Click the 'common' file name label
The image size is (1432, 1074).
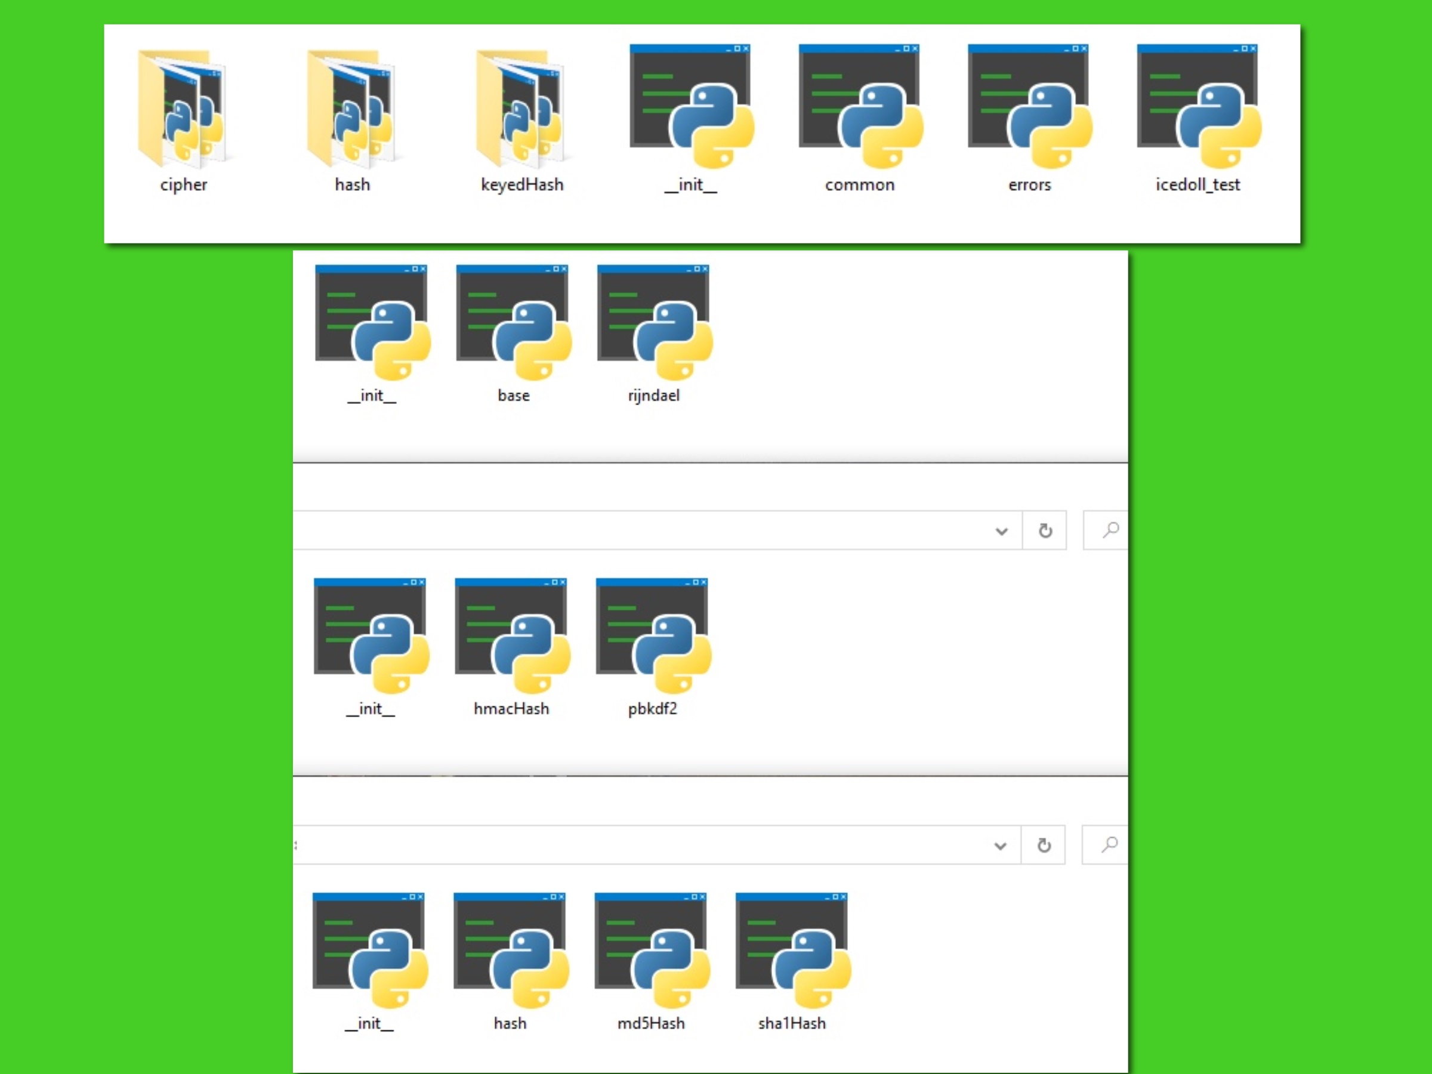coord(860,185)
